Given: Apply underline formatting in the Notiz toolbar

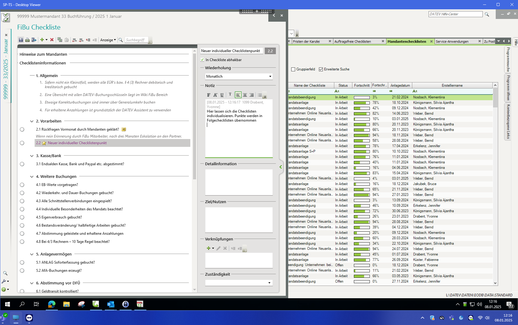Looking at the screenshot, I should (x=222, y=95).
